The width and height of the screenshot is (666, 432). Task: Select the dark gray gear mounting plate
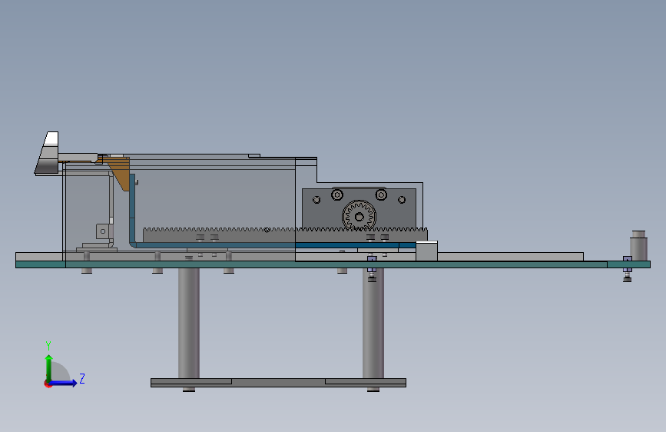pyautogui.click(x=359, y=208)
